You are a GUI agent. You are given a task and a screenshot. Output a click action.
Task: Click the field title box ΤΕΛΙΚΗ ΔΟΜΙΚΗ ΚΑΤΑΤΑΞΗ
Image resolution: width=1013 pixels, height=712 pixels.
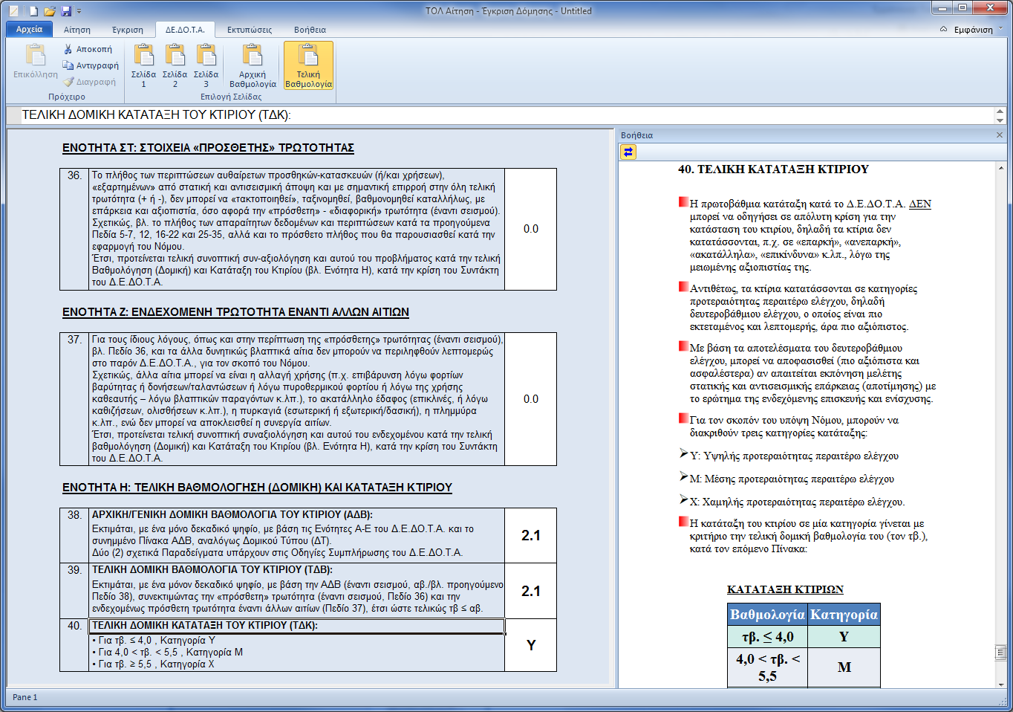coord(507,115)
